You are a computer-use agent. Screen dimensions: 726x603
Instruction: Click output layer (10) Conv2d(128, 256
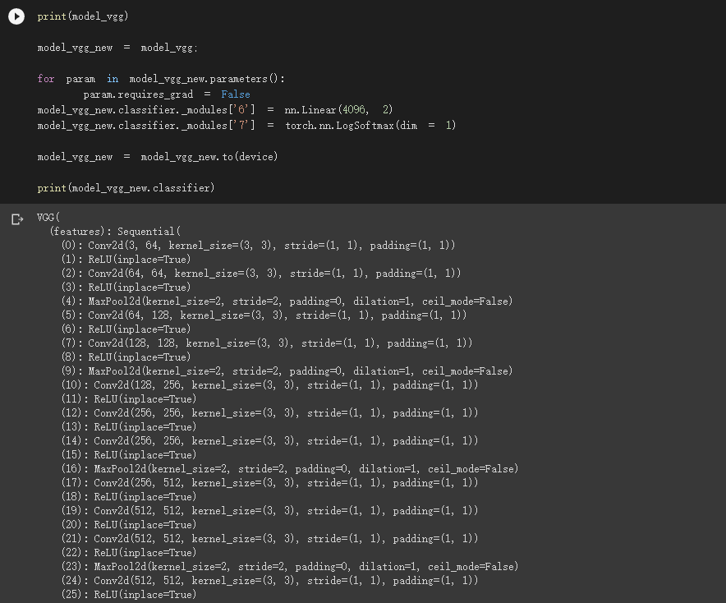point(269,385)
